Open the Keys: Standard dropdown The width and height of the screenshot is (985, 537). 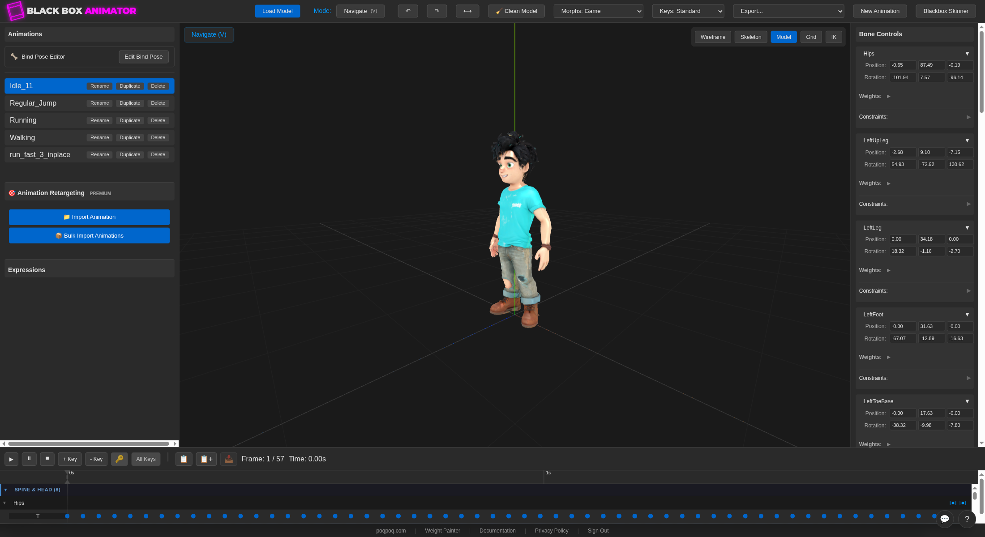[x=688, y=11]
